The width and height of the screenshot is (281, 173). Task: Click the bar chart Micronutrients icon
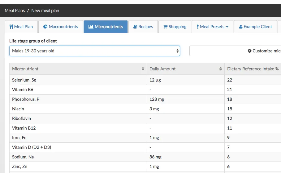[91, 27]
